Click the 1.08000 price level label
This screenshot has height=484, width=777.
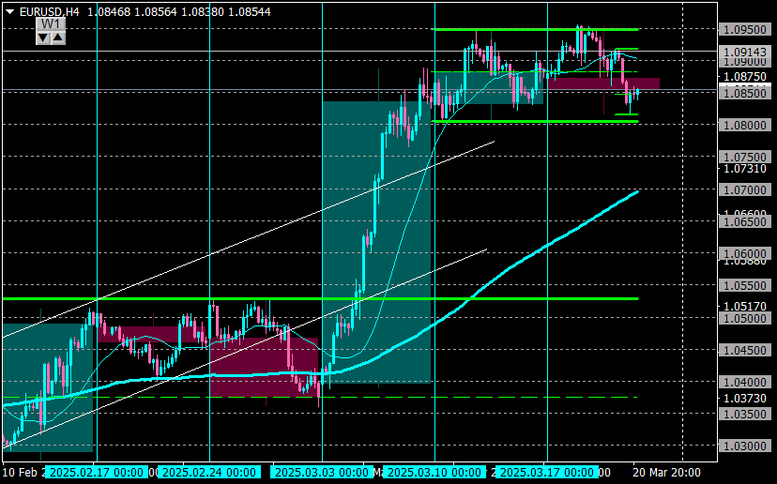point(745,125)
